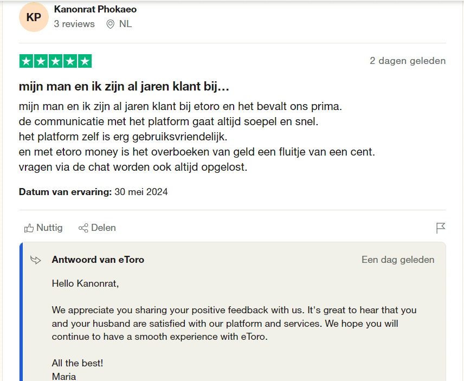This screenshot has width=464, height=381.
Task: Click the "Een dag geleden" reply timestamp
Action: pos(398,260)
